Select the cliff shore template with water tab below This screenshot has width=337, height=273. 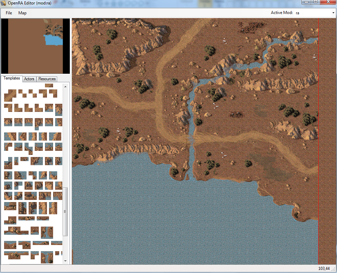[x=39, y=124]
